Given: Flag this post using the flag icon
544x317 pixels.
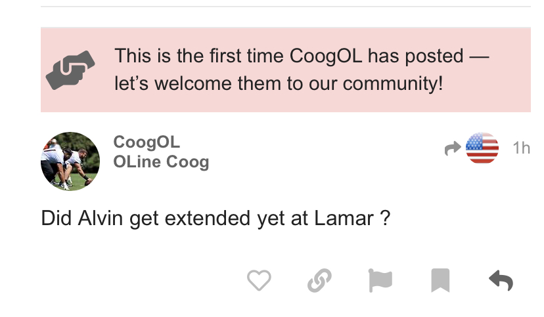Looking at the screenshot, I should (x=380, y=280).
